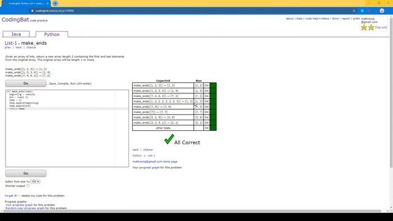Image resolution: width=393 pixels, height=221 pixels.
Task: Click the upper Go button
Action: pyautogui.click(x=26, y=83)
